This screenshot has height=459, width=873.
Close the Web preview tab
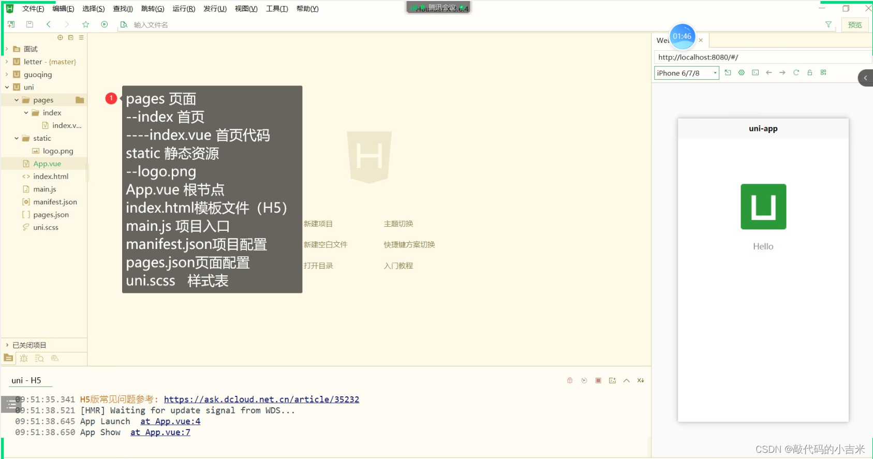pos(701,40)
